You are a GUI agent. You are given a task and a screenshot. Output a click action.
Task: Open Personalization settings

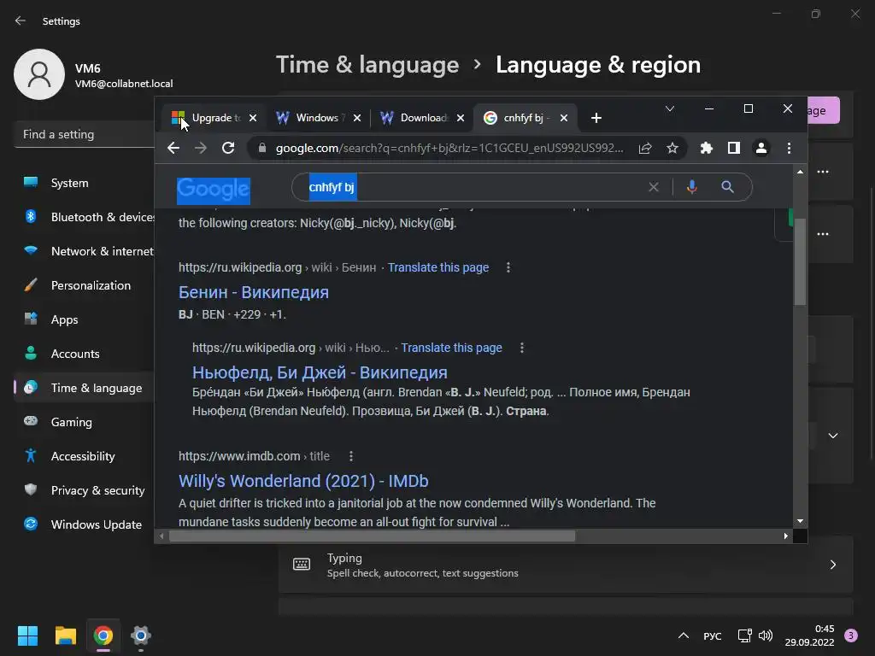(84, 285)
